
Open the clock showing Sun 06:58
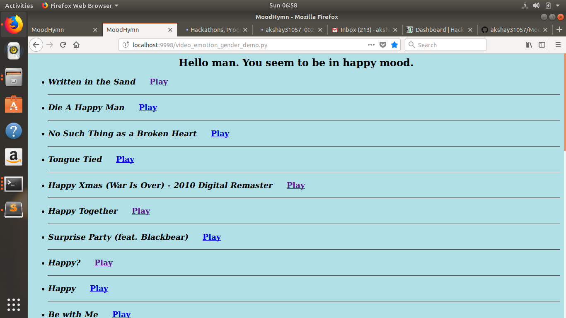coord(283,5)
